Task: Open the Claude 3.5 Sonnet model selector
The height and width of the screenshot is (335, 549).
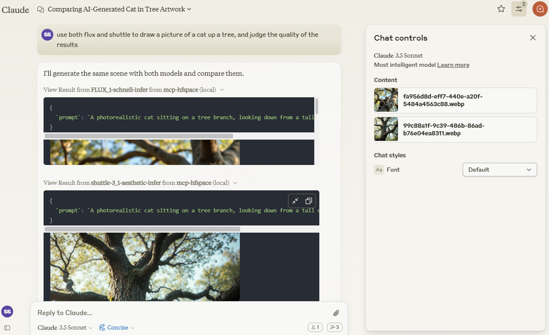Action: 65,328
